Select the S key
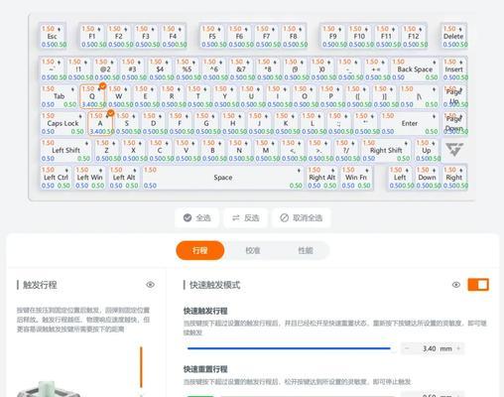 coord(127,123)
